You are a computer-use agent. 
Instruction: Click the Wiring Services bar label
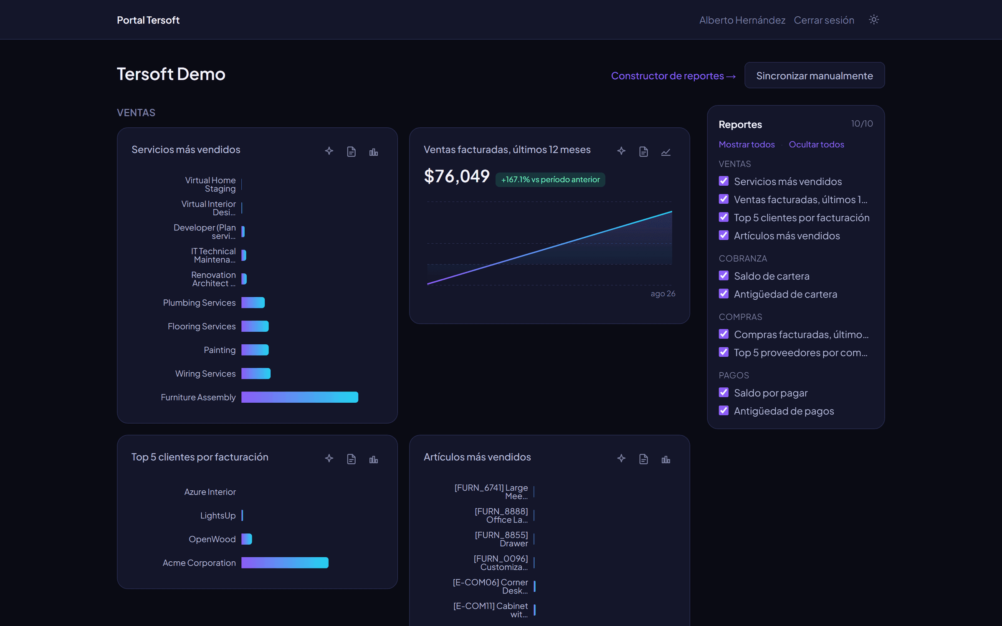pyautogui.click(x=205, y=374)
